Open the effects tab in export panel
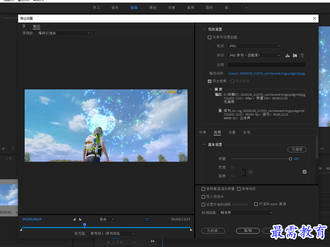The width and height of the screenshot is (330, 247). click(x=203, y=132)
